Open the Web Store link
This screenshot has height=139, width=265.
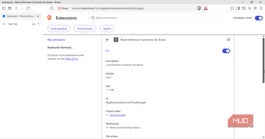[x=72, y=59]
